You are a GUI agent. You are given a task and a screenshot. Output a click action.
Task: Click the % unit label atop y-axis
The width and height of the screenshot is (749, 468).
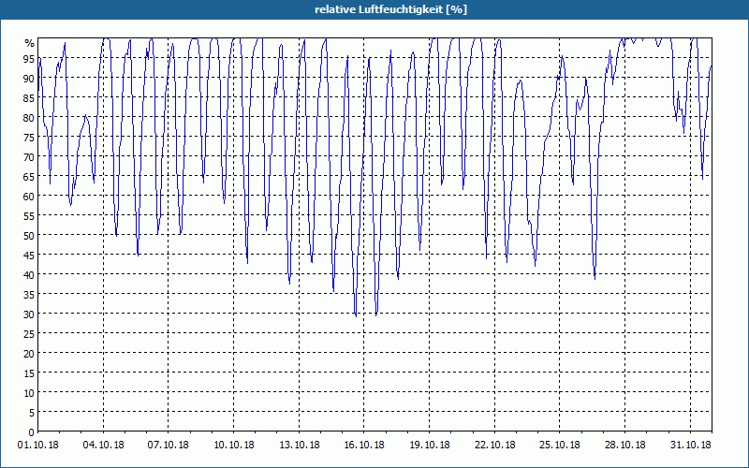(x=30, y=43)
